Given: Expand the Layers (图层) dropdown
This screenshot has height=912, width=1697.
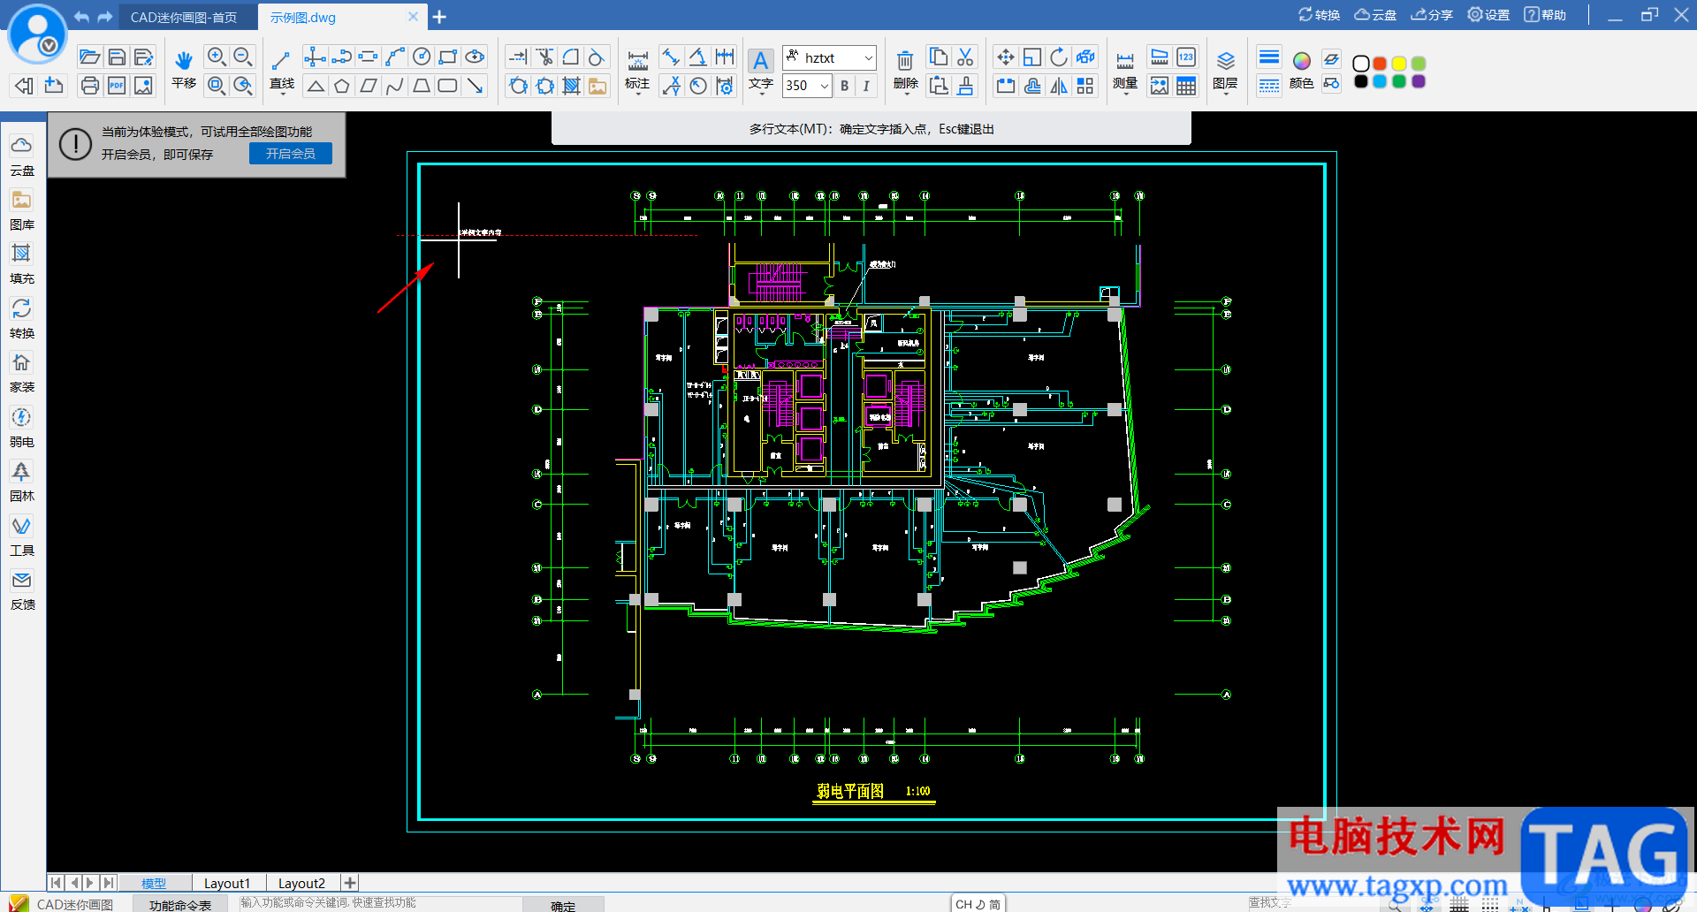Looking at the screenshot, I should pyautogui.click(x=1225, y=72).
